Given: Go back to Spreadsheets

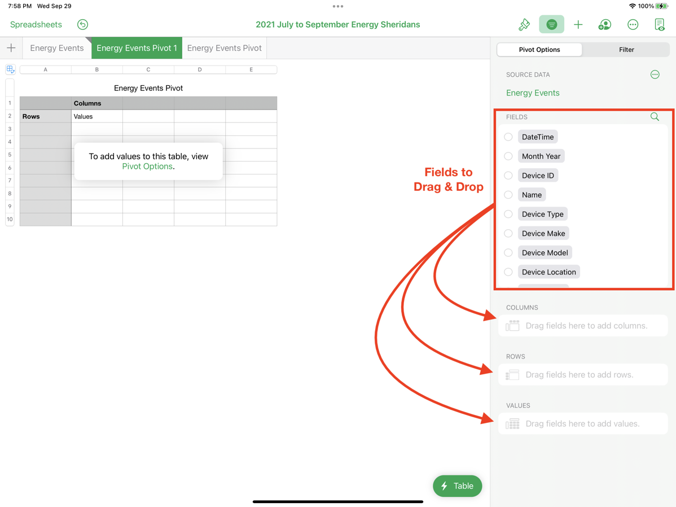Looking at the screenshot, I should [x=36, y=24].
